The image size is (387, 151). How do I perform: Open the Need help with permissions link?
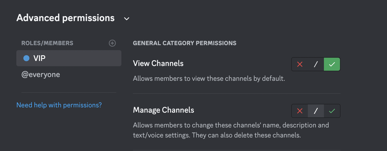coord(59,105)
